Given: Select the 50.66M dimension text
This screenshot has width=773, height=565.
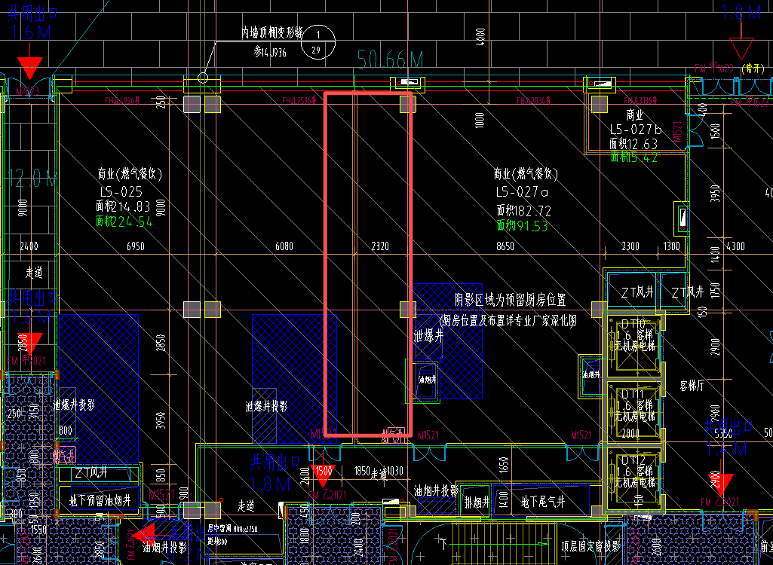Looking at the screenshot, I should click(x=391, y=59).
